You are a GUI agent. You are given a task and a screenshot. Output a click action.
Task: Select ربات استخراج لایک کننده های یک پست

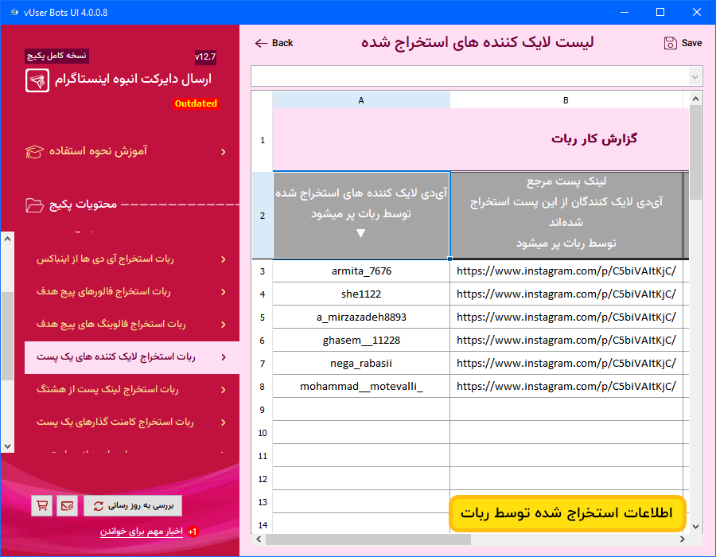[132, 357]
